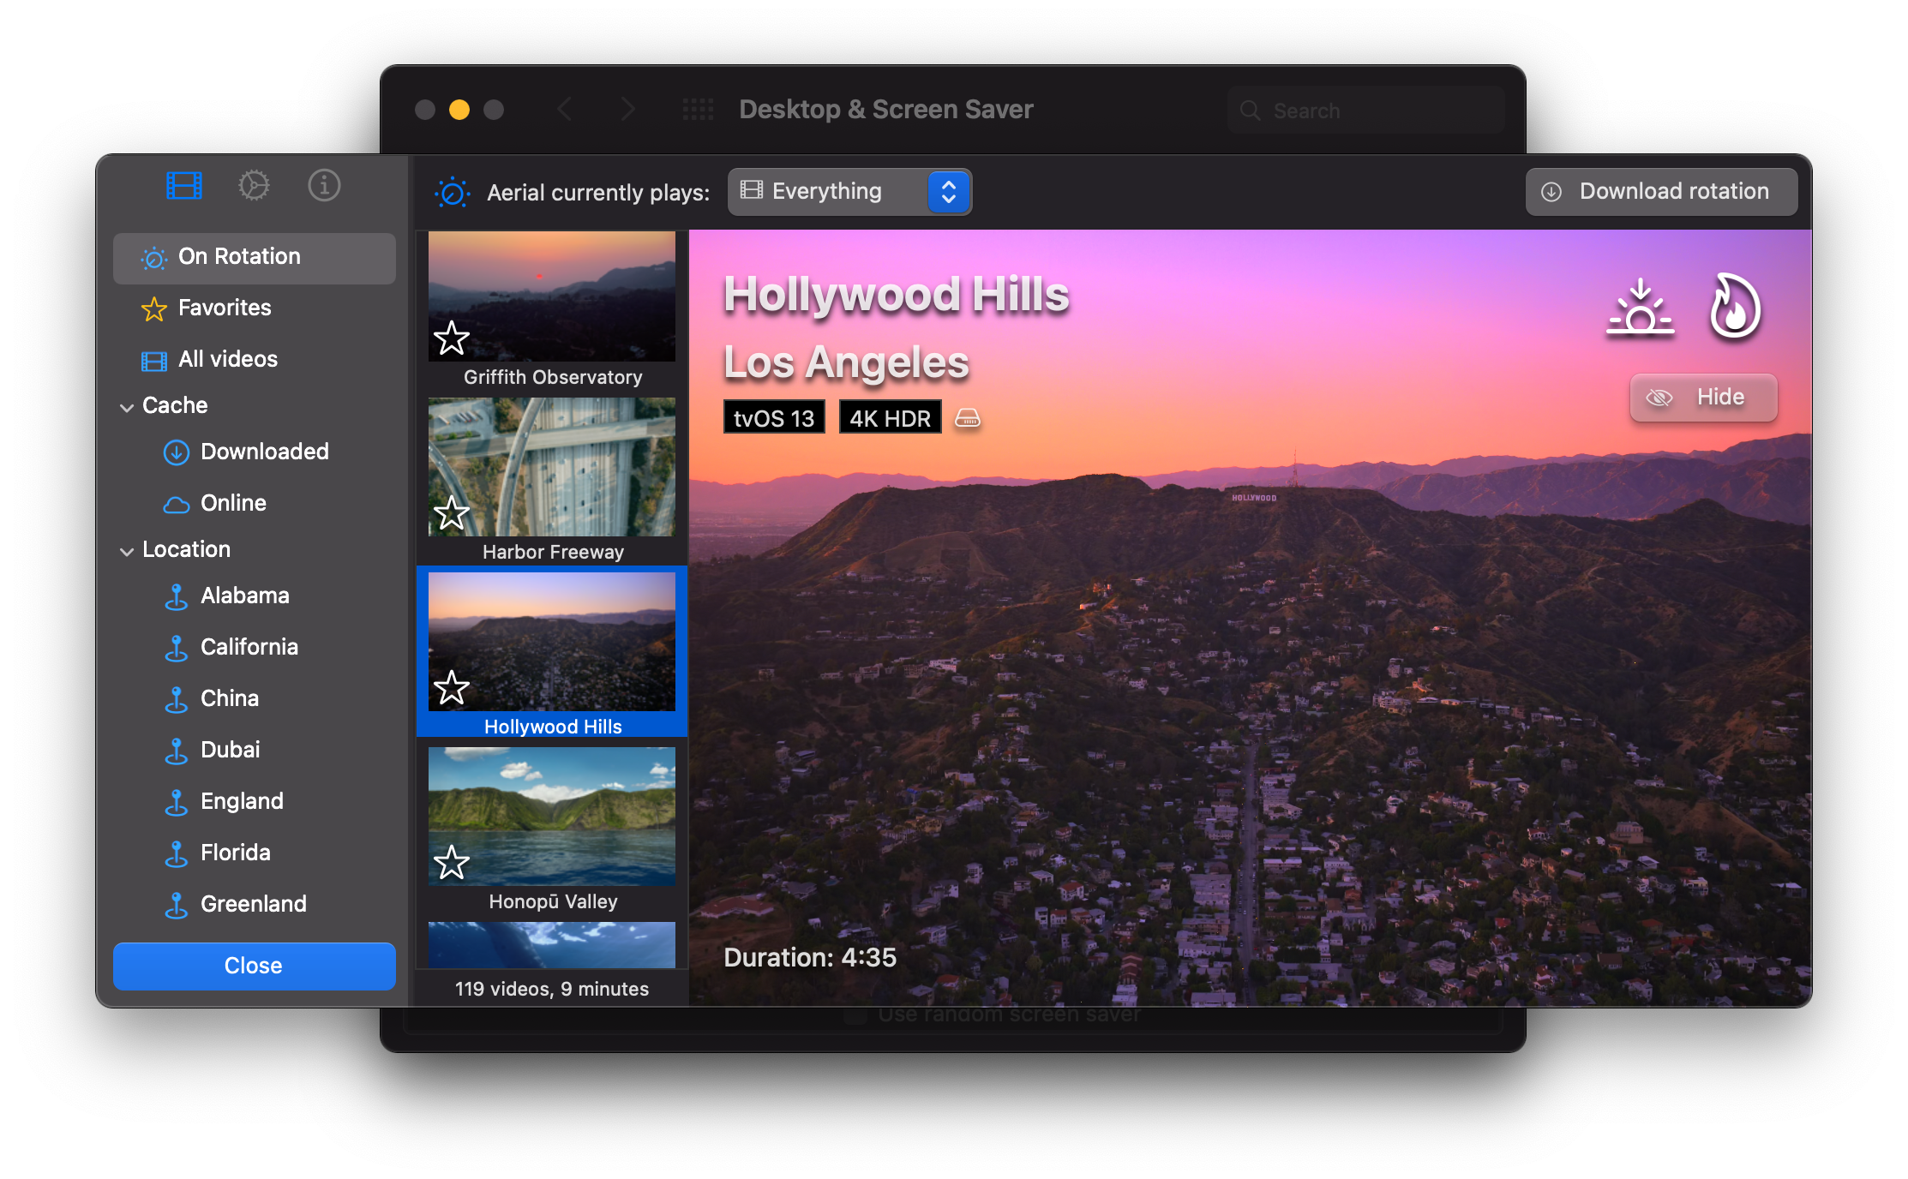Select Dubai from locations
This screenshot has height=1179, width=1908.
pos(230,750)
